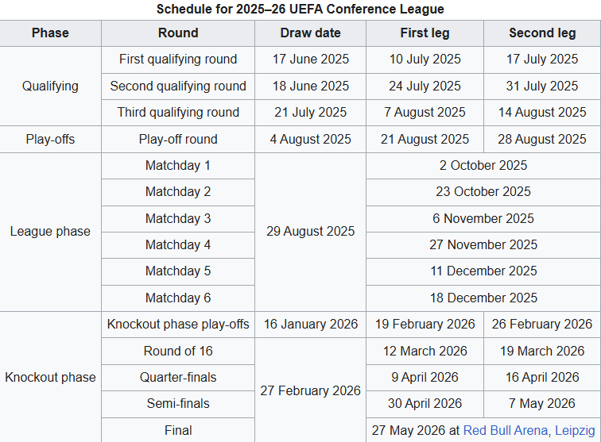Image resolution: width=601 pixels, height=442 pixels.
Task: Select the Knockout phase play-offs cell
Action: coord(178,325)
